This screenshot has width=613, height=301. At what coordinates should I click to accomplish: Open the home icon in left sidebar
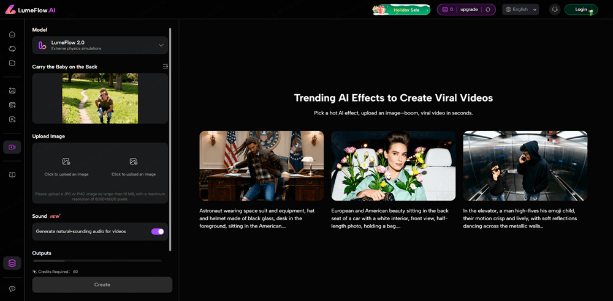point(12,34)
